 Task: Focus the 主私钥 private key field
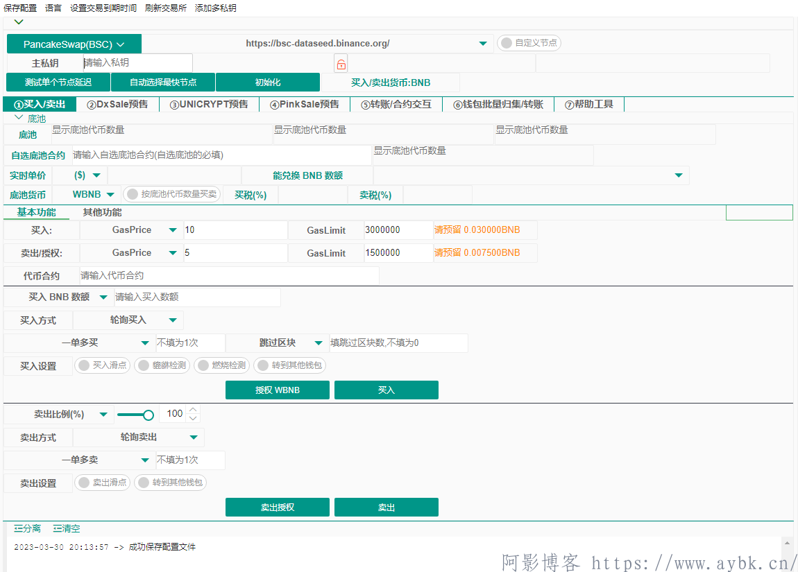point(138,63)
